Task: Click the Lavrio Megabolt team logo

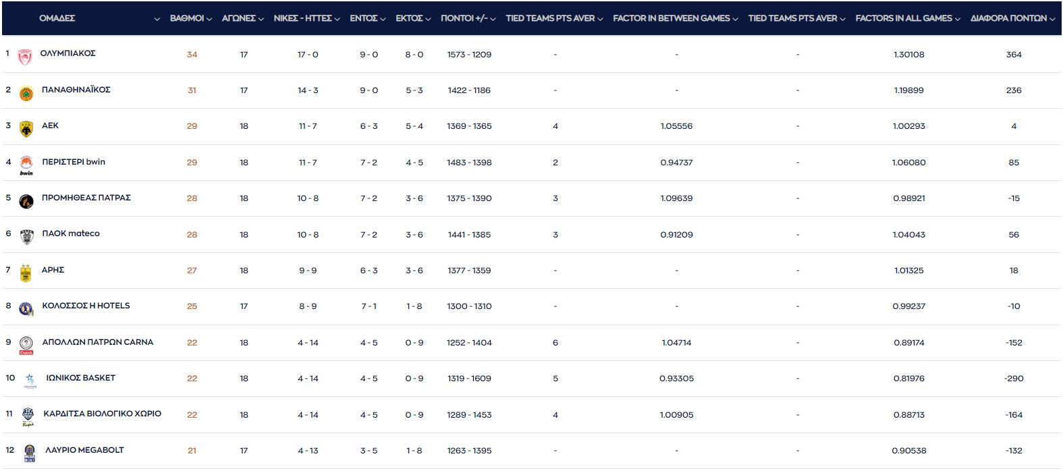Action: (x=29, y=453)
